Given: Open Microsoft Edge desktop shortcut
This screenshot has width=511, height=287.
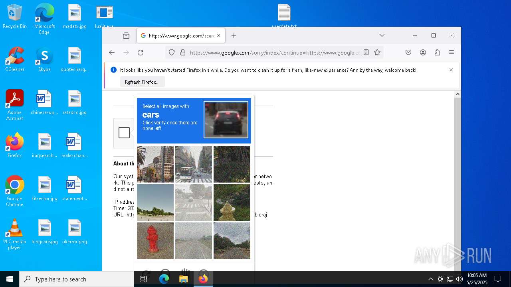Looking at the screenshot, I should 44,19.
